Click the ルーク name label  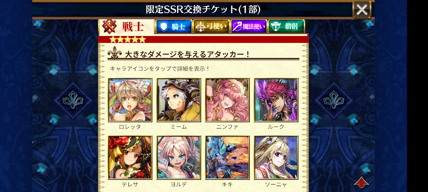coord(276,127)
